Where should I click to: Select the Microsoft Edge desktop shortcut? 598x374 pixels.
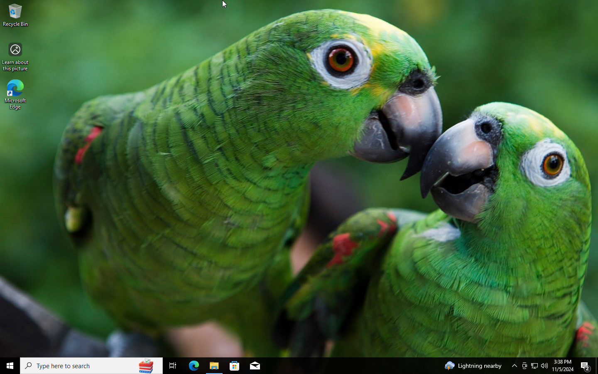tap(15, 94)
